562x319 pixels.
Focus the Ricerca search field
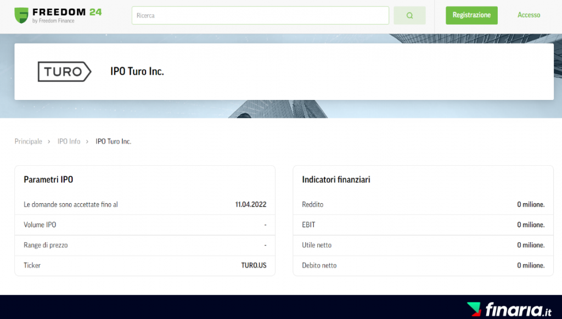click(x=260, y=15)
